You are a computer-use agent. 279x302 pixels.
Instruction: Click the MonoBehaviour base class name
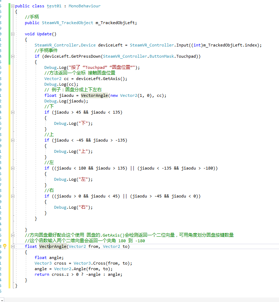(x=85, y=6)
